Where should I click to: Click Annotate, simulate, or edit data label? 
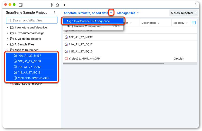coord(86,13)
